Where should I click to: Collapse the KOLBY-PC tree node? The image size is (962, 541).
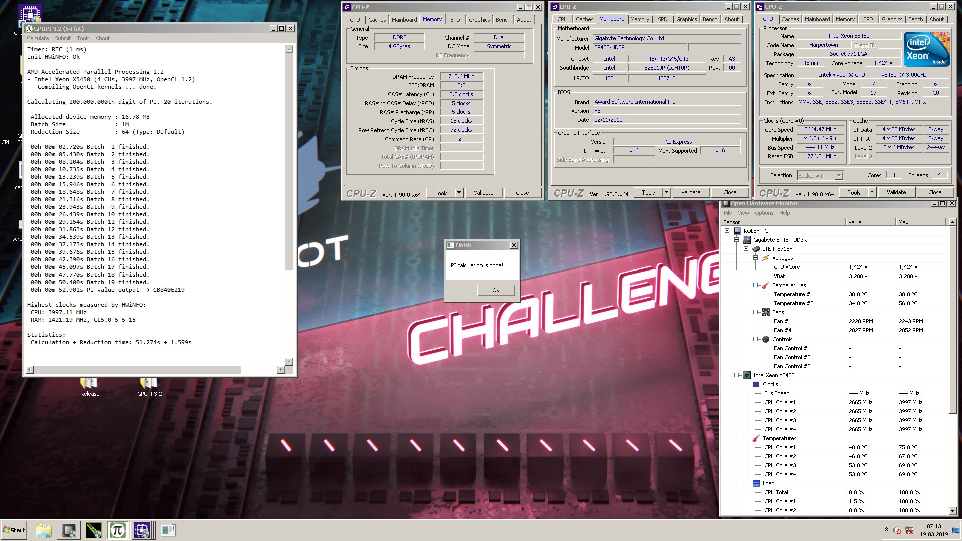[727, 231]
